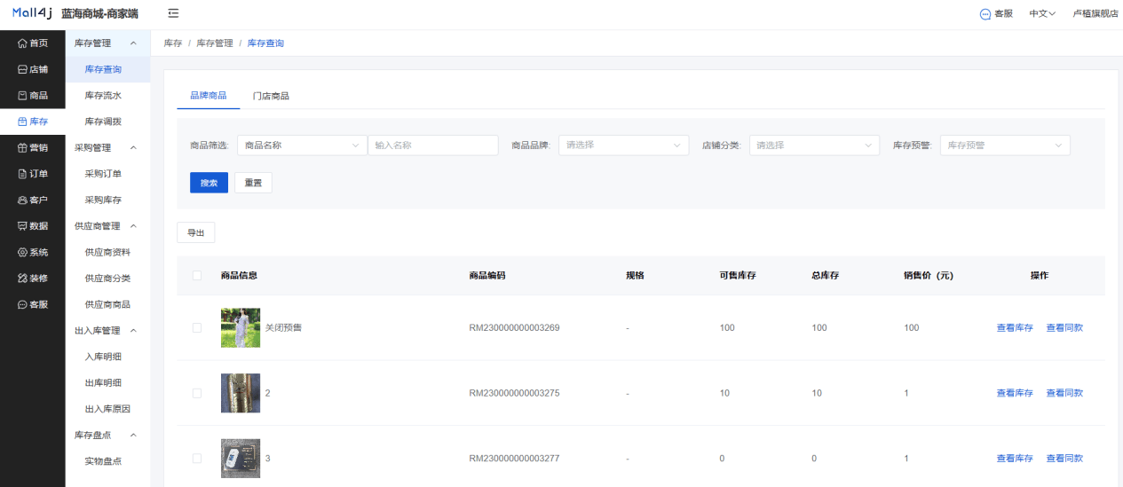
Task: Click the 首页 home item in sidebar
Action: [x=33, y=43]
